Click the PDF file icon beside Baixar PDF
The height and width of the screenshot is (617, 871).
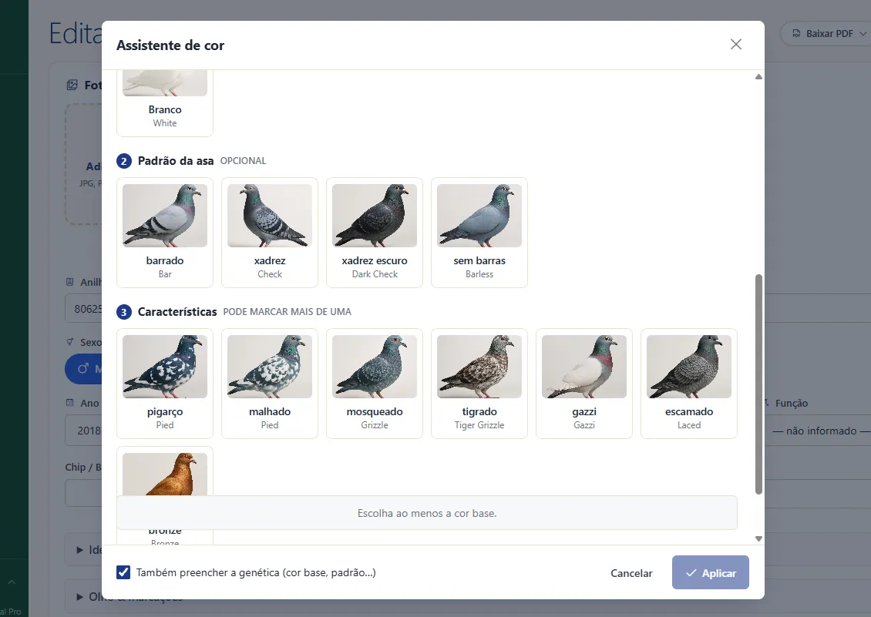point(796,34)
